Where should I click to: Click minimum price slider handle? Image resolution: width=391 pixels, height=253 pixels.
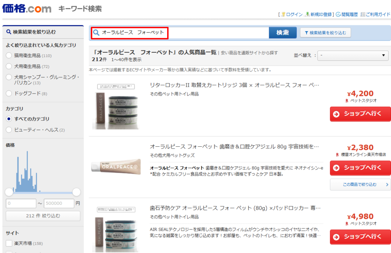pyautogui.click(x=9, y=192)
